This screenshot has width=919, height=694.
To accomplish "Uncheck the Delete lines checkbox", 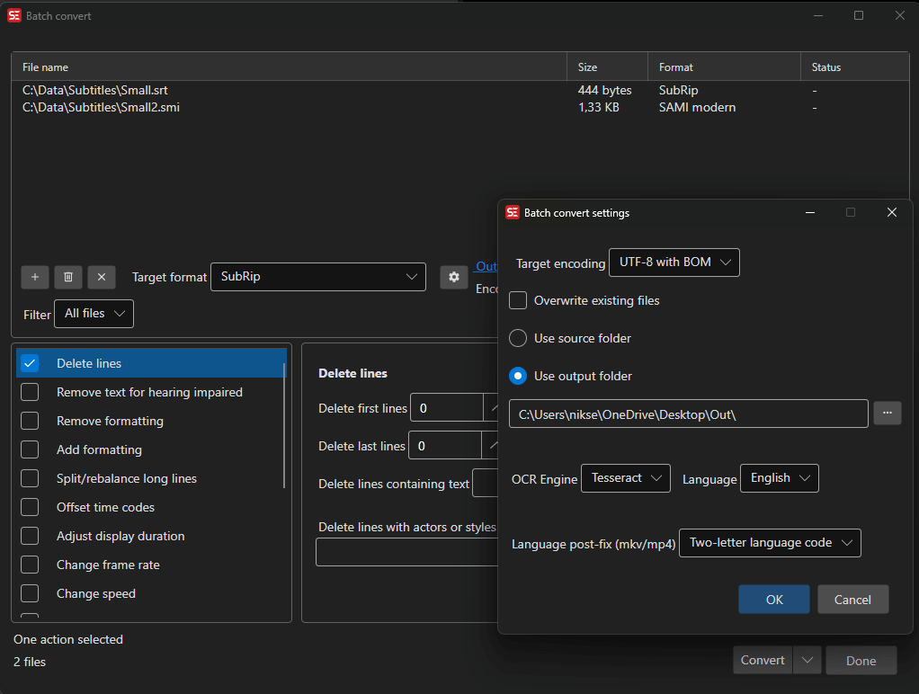I will 30,363.
